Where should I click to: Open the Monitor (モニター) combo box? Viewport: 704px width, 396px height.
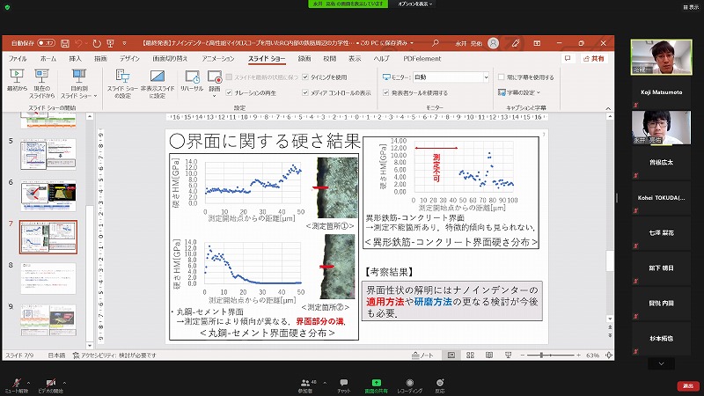[x=451, y=77]
